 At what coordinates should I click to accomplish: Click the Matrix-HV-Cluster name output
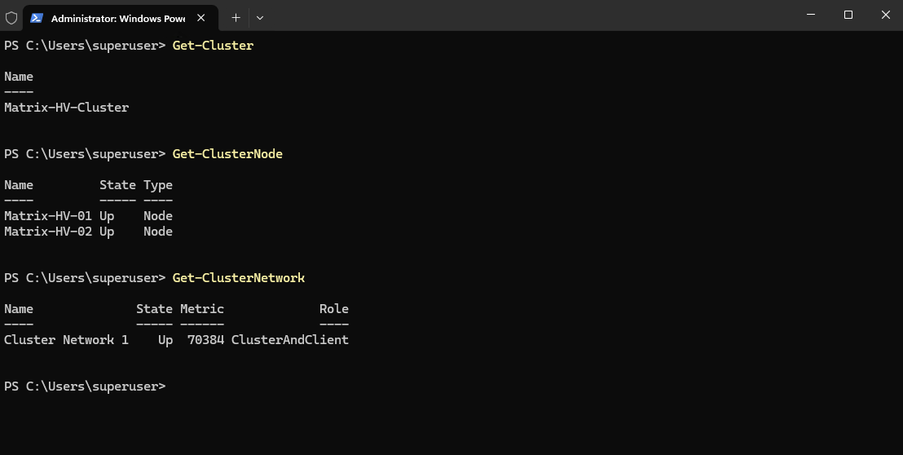click(x=66, y=107)
